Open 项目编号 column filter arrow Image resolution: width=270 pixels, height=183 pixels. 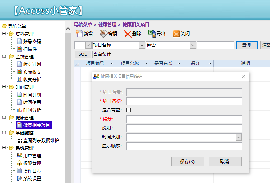[112, 64]
